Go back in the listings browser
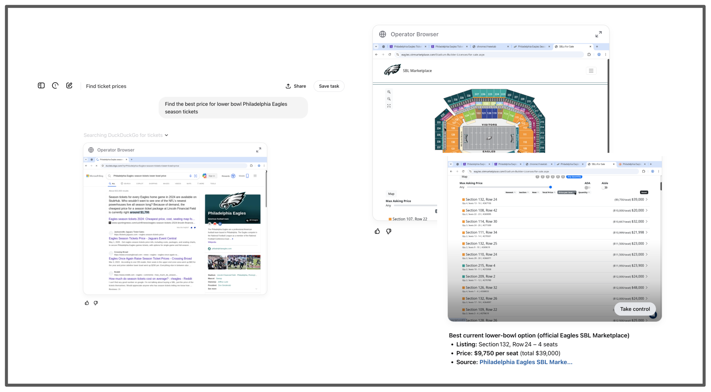The width and height of the screenshot is (711, 392). coord(451,172)
